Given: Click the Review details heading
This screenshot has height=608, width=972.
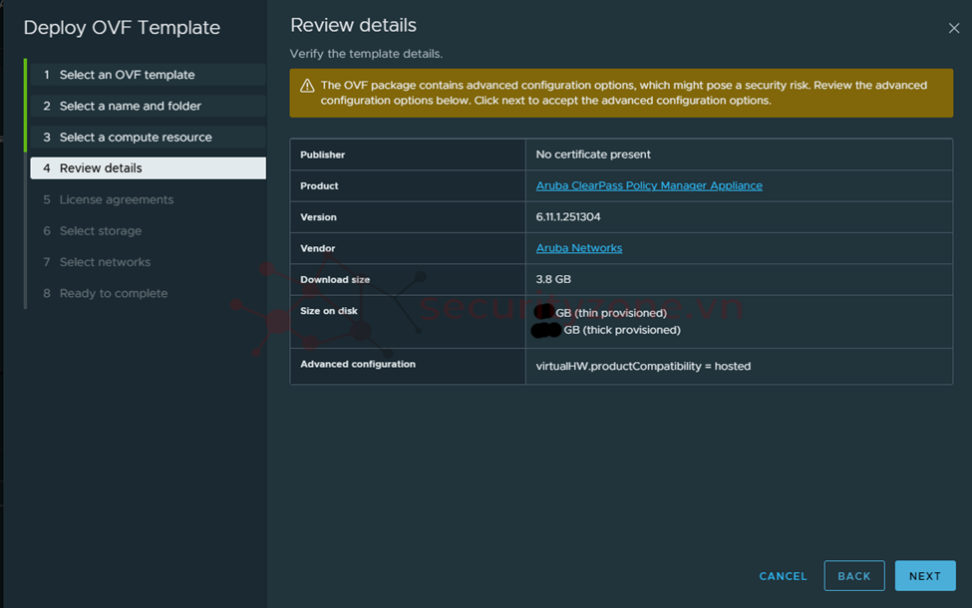Looking at the screenshot, I should (353, 25).
